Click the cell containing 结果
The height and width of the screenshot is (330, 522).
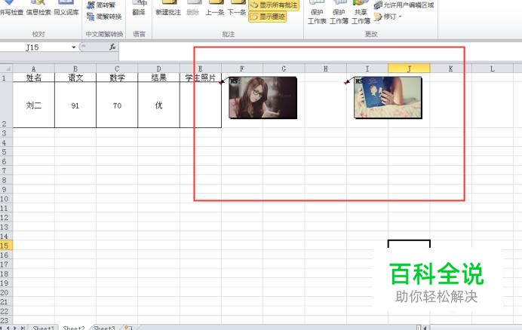159,78
